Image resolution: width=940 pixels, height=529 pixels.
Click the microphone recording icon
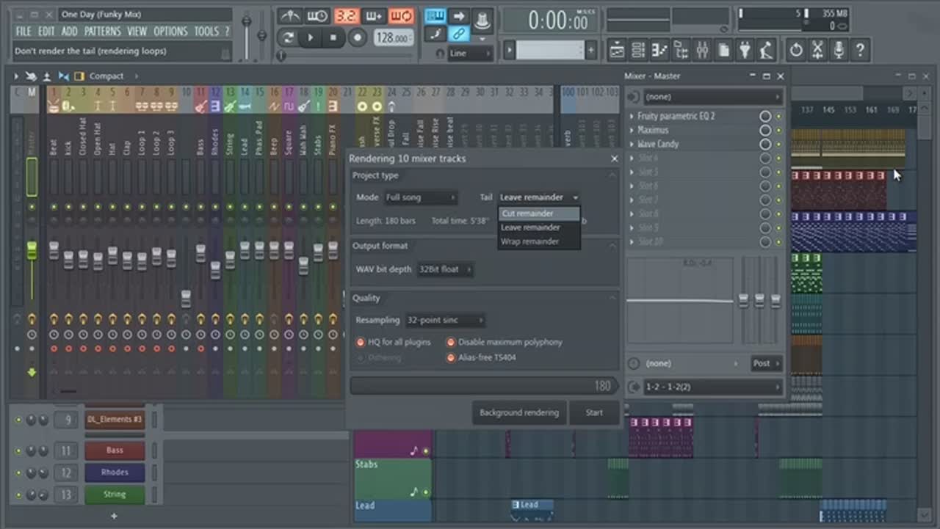[x=839, y=50]
